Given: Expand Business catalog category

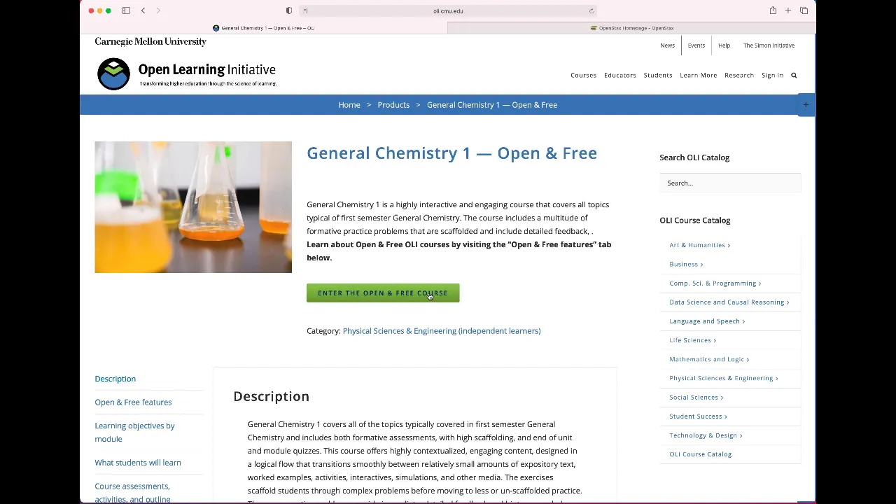Looking at the screenshot, I should [x=686, y=264].
